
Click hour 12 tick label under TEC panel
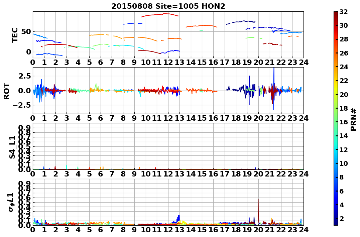(168, 62)
